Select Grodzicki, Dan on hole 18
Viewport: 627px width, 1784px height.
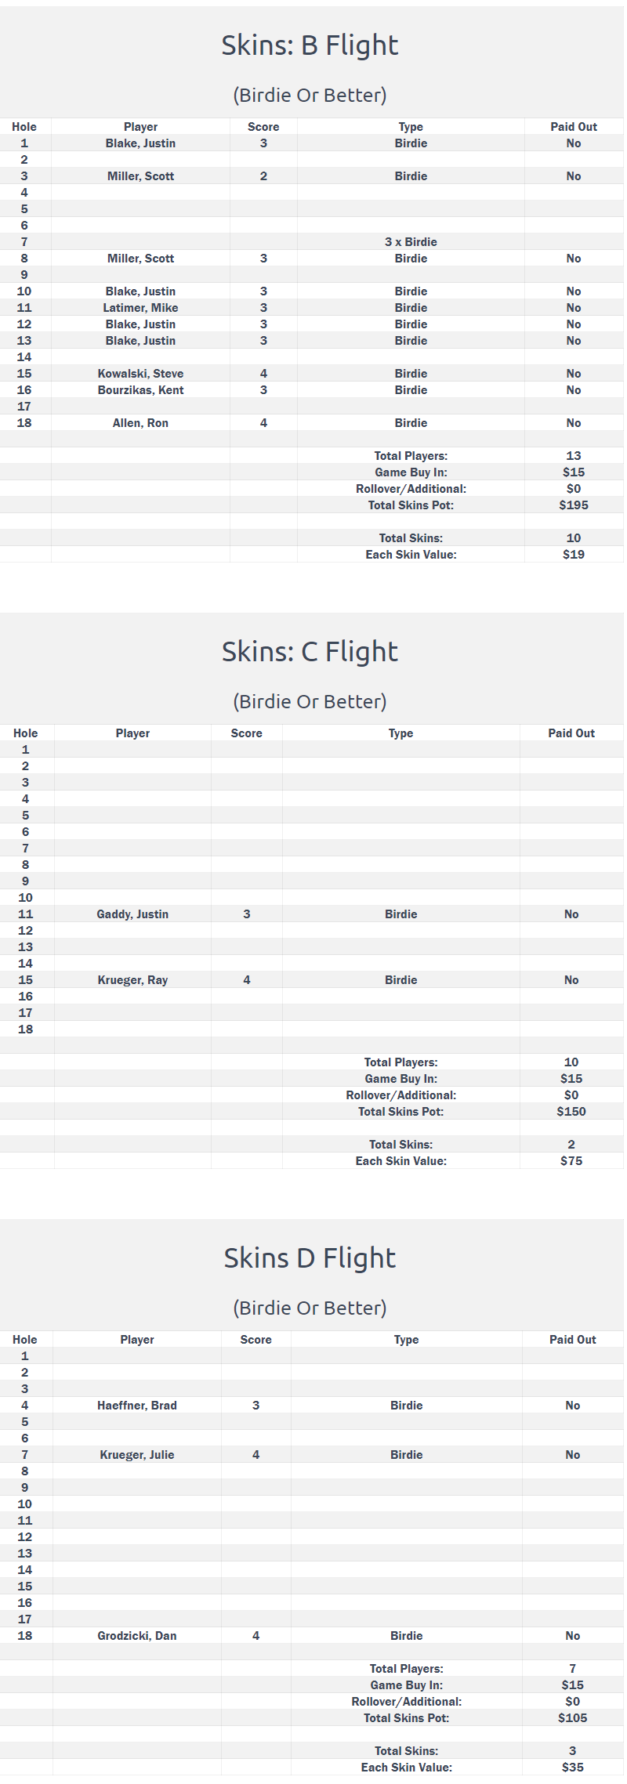tap(137, 1636)
